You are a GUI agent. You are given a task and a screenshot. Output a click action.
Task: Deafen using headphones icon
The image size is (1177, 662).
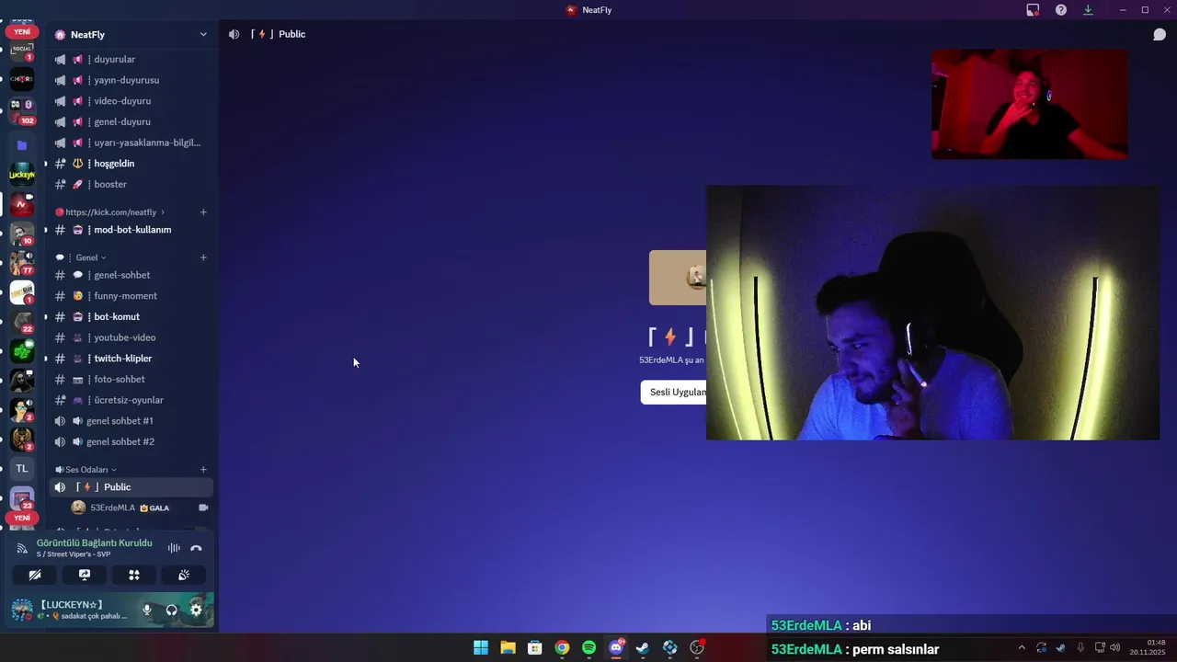171,610
